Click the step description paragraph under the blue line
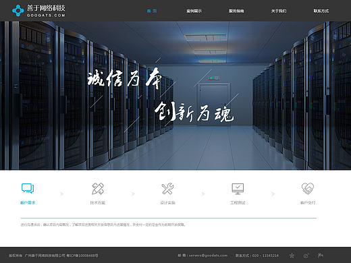This screenshot has width=351, height=263. 103,225
